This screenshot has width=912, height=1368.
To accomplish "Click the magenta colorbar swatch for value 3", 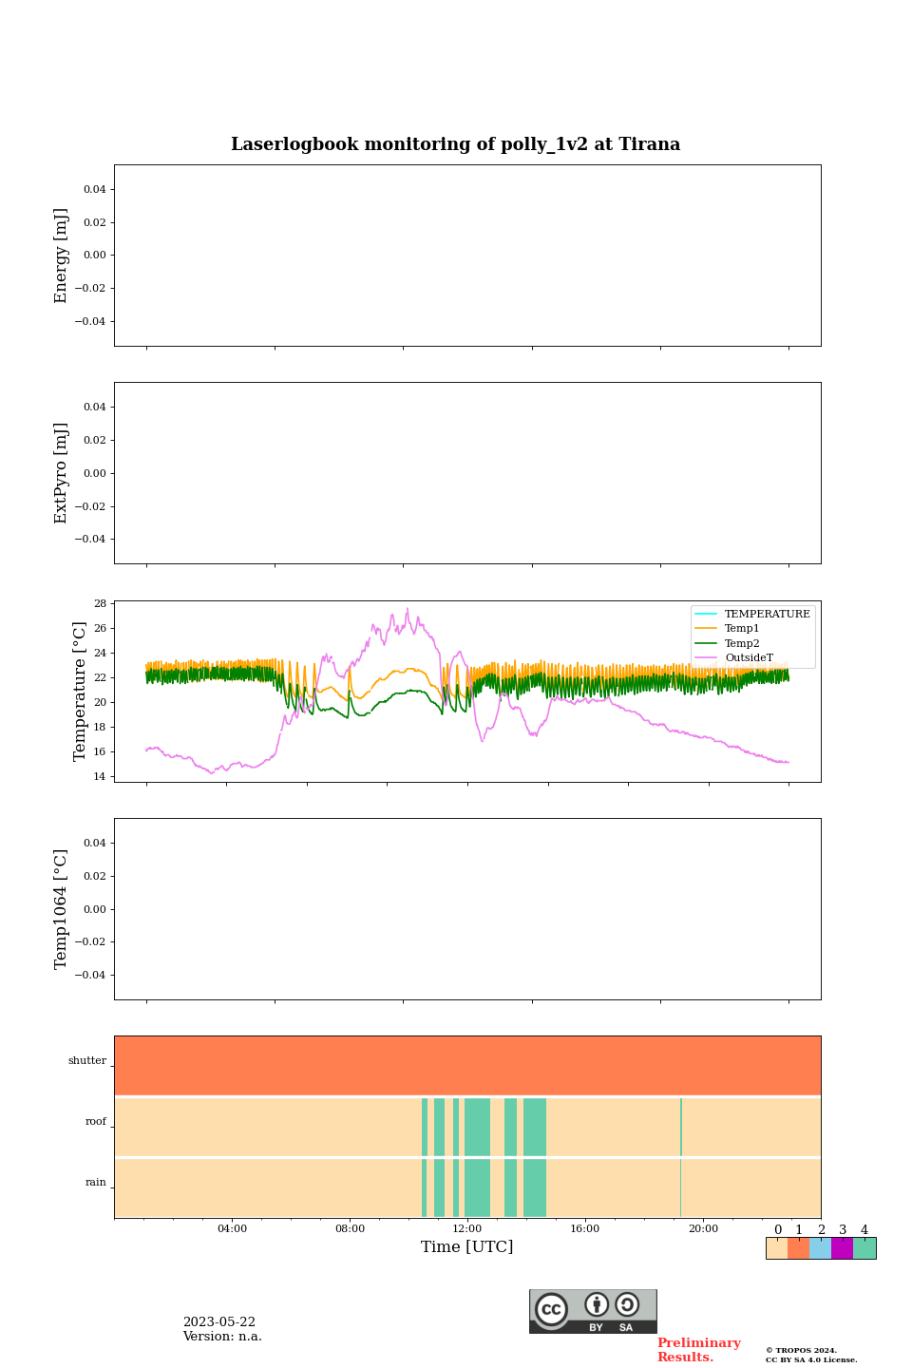I will click(x=843, y=1248).
